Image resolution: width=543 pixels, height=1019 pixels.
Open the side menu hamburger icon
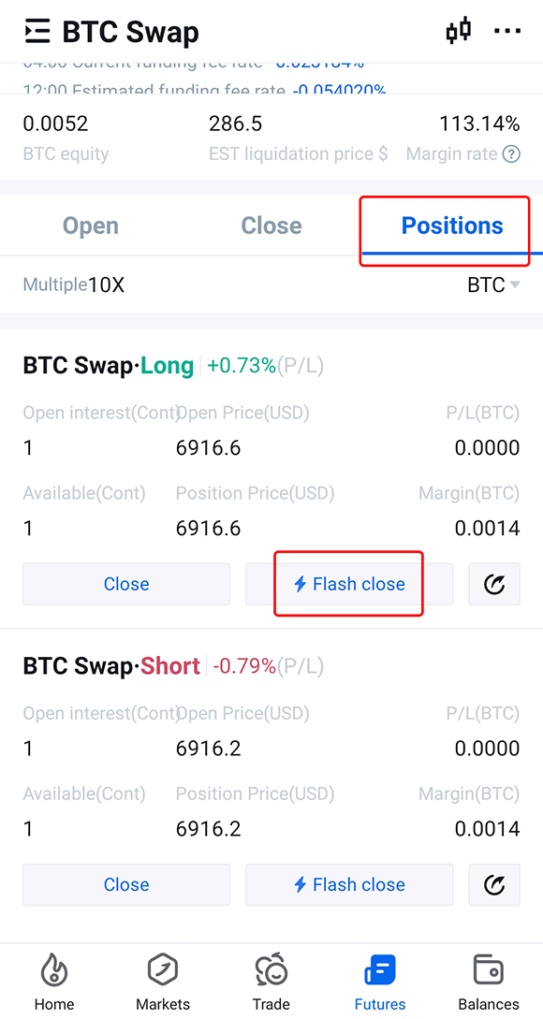pyautogui.click(x=37, y=31)
